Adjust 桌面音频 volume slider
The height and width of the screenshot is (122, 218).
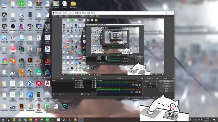116,85
